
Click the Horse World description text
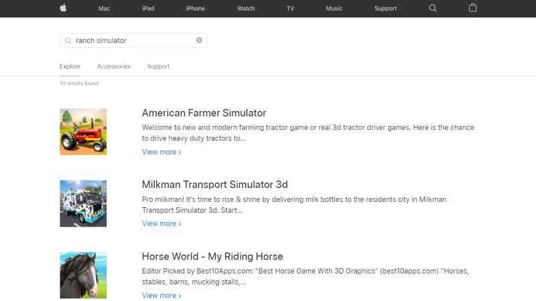tap(306, 276)
